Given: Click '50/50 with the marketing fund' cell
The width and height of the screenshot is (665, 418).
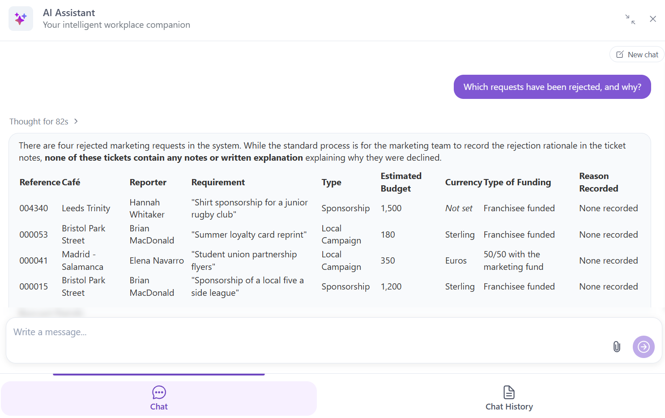Looking at the screenshot, I should (513, 260).
